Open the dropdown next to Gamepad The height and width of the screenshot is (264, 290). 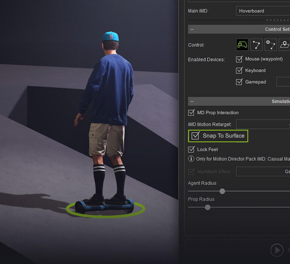283,82
